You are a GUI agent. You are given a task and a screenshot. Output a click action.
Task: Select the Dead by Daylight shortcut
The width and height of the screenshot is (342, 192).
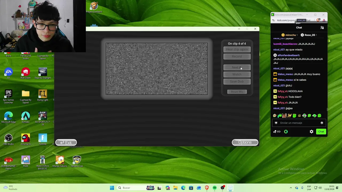[x=42, y=73]
